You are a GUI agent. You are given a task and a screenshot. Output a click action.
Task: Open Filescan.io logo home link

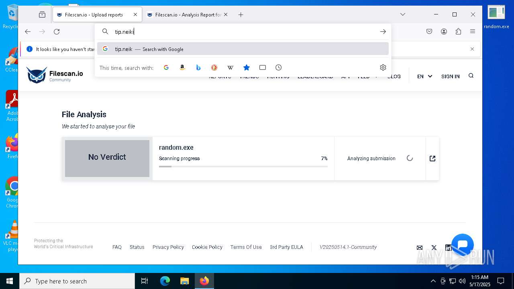click(55, 75)
